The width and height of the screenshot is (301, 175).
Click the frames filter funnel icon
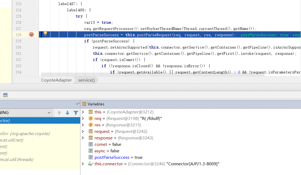[x=76, y=113]
